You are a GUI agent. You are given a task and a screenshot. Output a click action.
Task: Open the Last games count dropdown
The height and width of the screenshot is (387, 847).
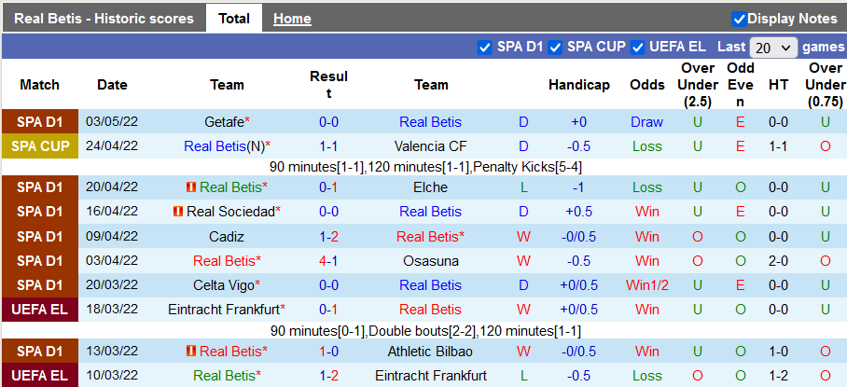click(x=773, y=48)
